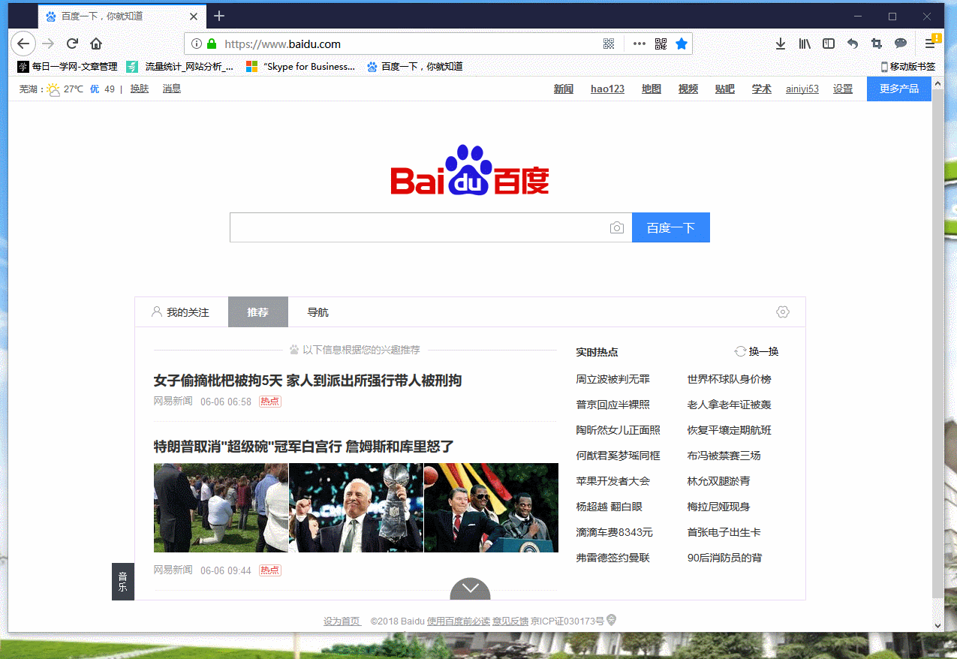Click the browser Back arrow button

pyautogui.click(x=23, y=44)
